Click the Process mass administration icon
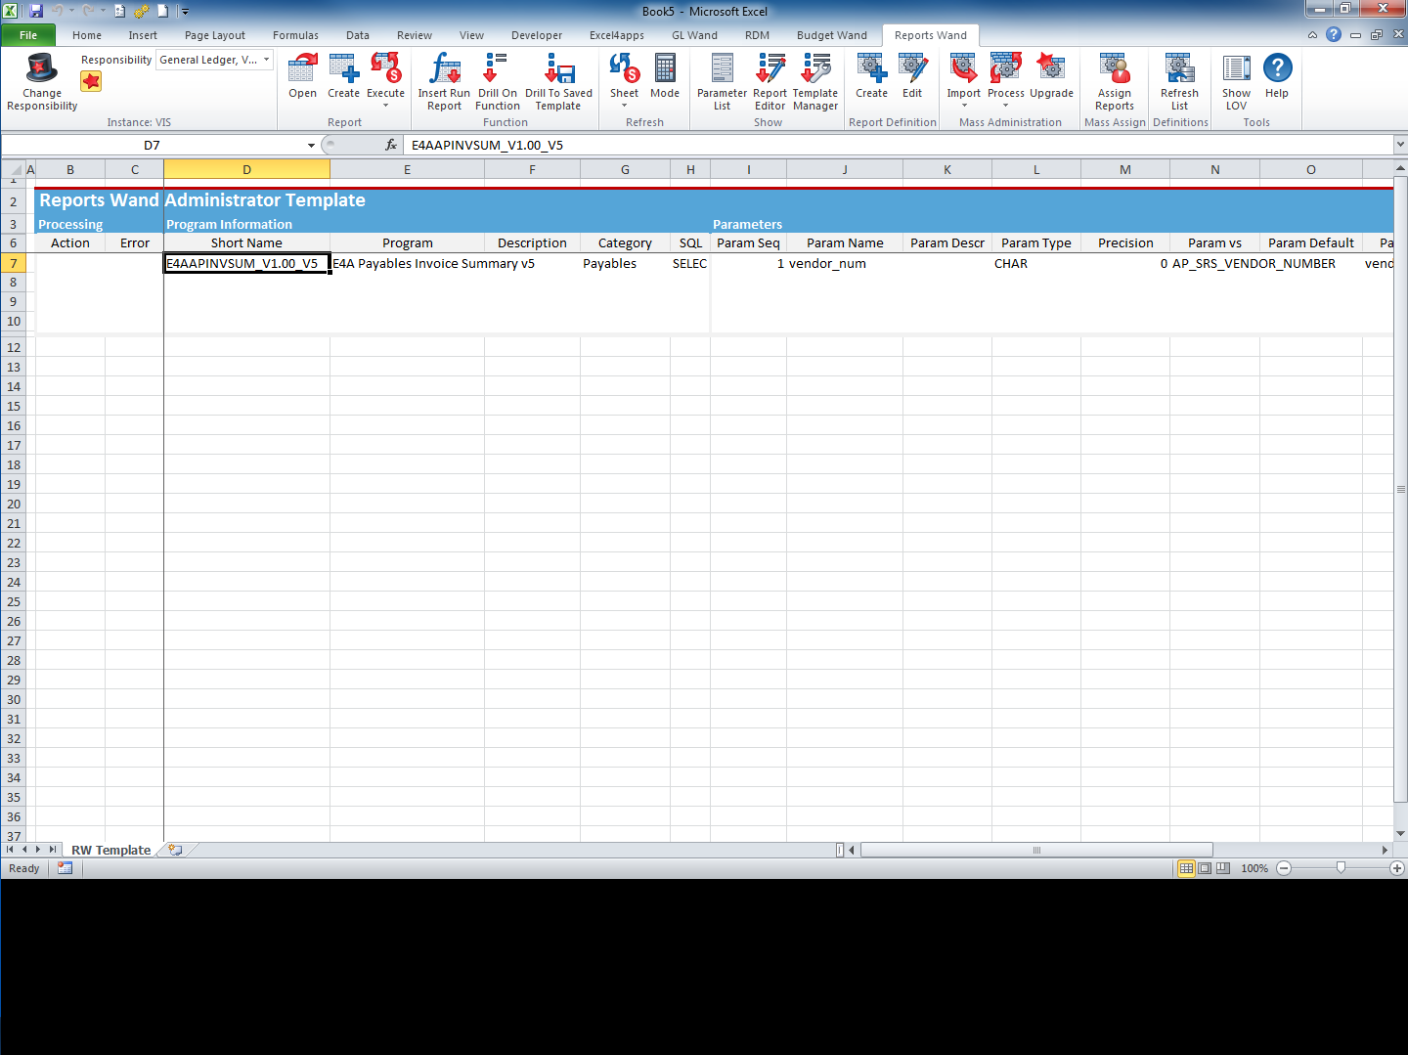Screen dimensions: 1408x1055 pos(1005,68)
